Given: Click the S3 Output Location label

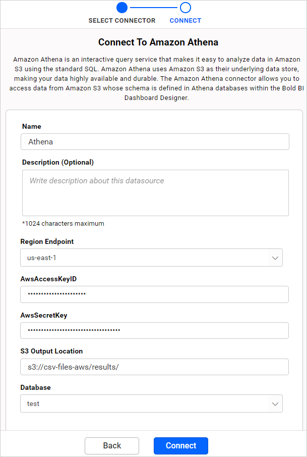Looking at the screenshot, I should [x=51, y=351].
